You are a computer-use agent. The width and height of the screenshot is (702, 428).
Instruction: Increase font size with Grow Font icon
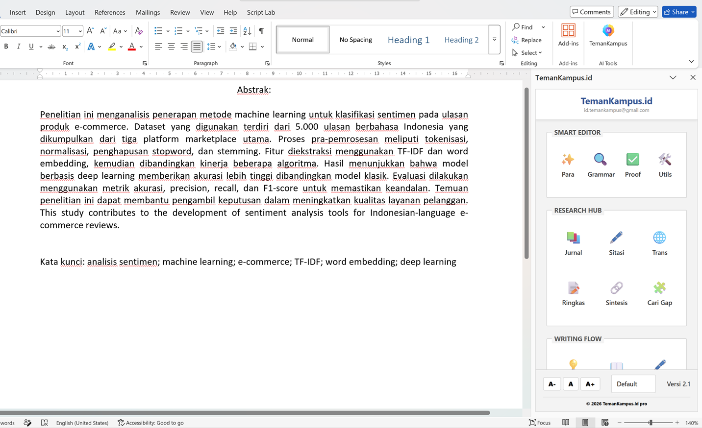click(x=90, y=31)
